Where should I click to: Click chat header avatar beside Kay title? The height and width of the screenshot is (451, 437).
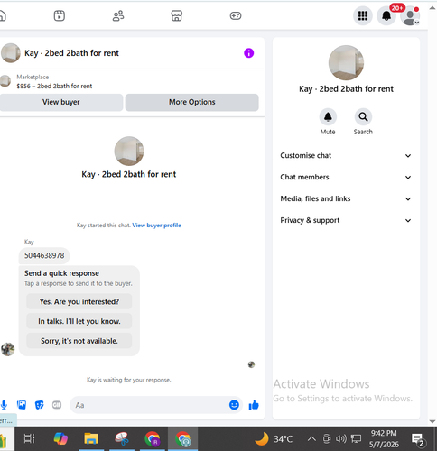pos(11,53)
